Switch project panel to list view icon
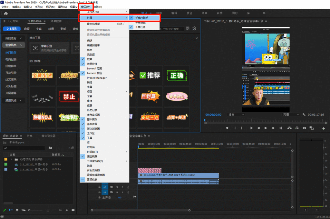 (x=10, y=210)
